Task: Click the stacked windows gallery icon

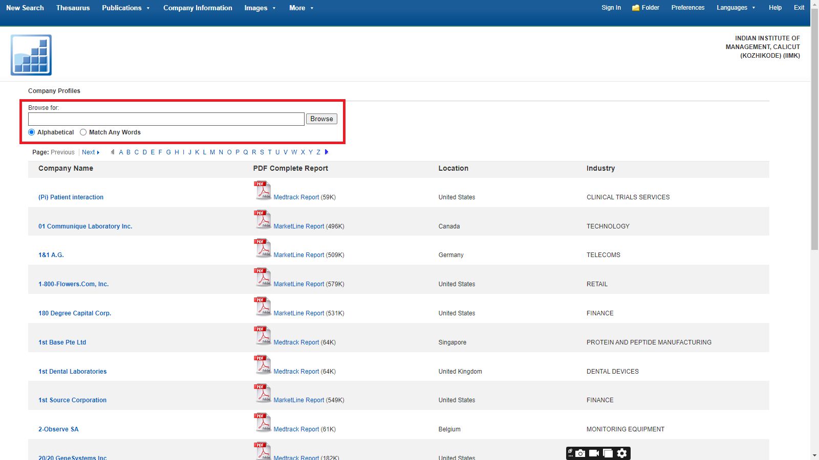Action: point(608,453)
